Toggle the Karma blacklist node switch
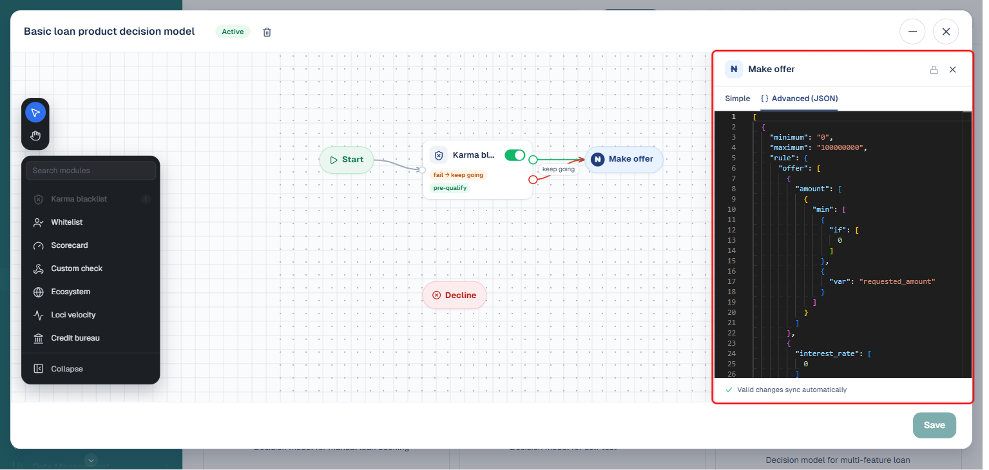 pos(515,155)
